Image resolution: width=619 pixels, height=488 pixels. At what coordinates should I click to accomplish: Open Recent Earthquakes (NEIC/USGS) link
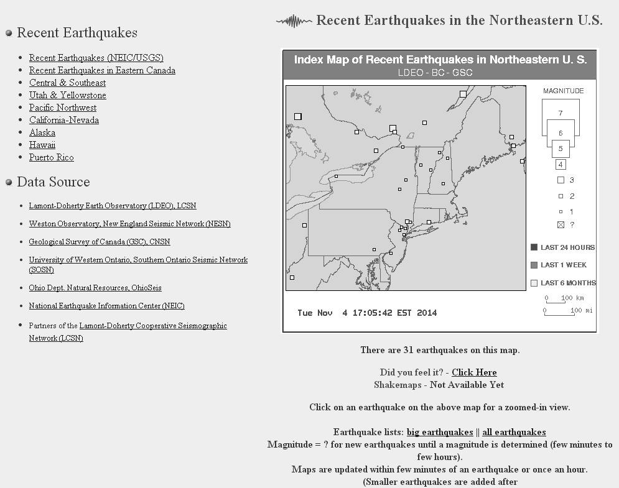(96, 58)
